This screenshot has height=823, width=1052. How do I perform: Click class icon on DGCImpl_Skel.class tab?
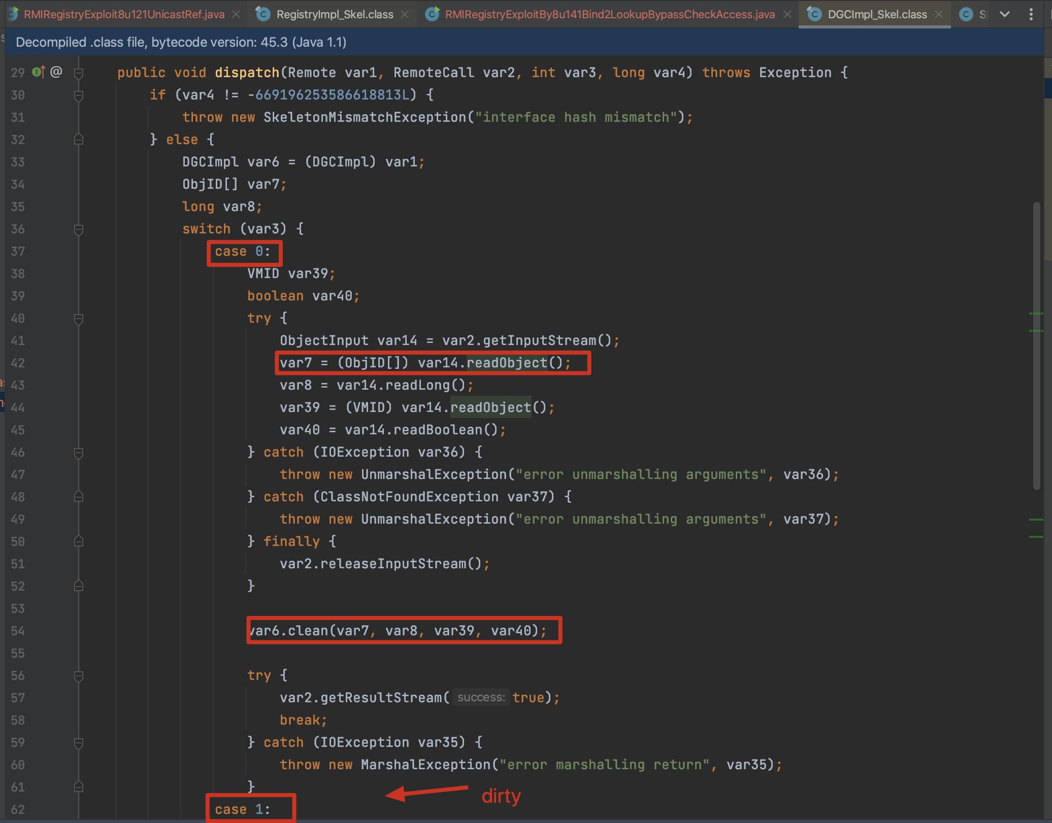(814, 14)
